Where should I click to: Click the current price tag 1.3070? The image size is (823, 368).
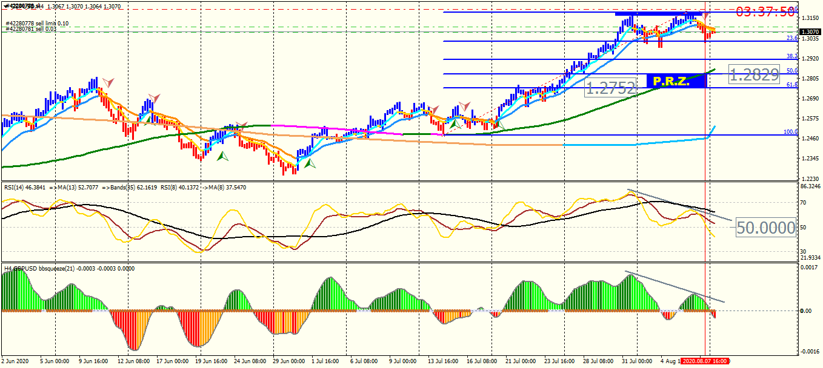810,31
